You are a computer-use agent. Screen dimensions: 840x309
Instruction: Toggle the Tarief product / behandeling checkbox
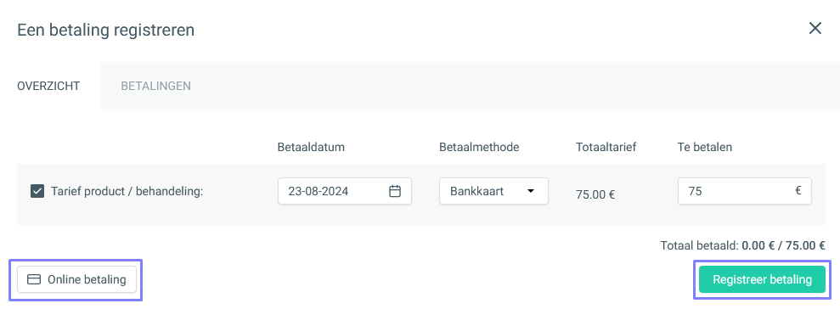point(37,191)
